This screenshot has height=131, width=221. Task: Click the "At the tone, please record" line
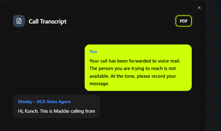tap(133, 76)
